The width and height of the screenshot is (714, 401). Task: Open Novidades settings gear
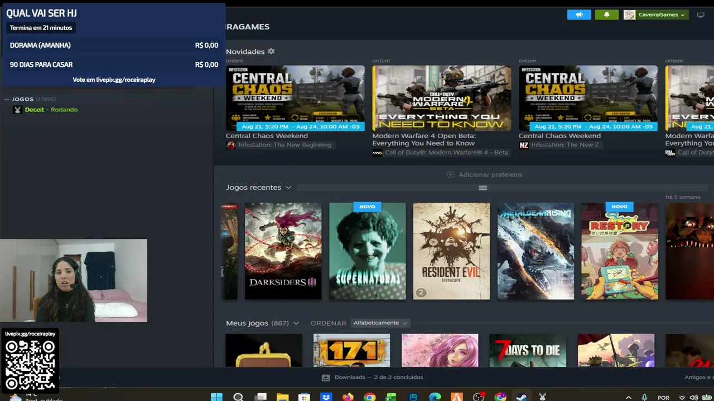pos(271,51)
